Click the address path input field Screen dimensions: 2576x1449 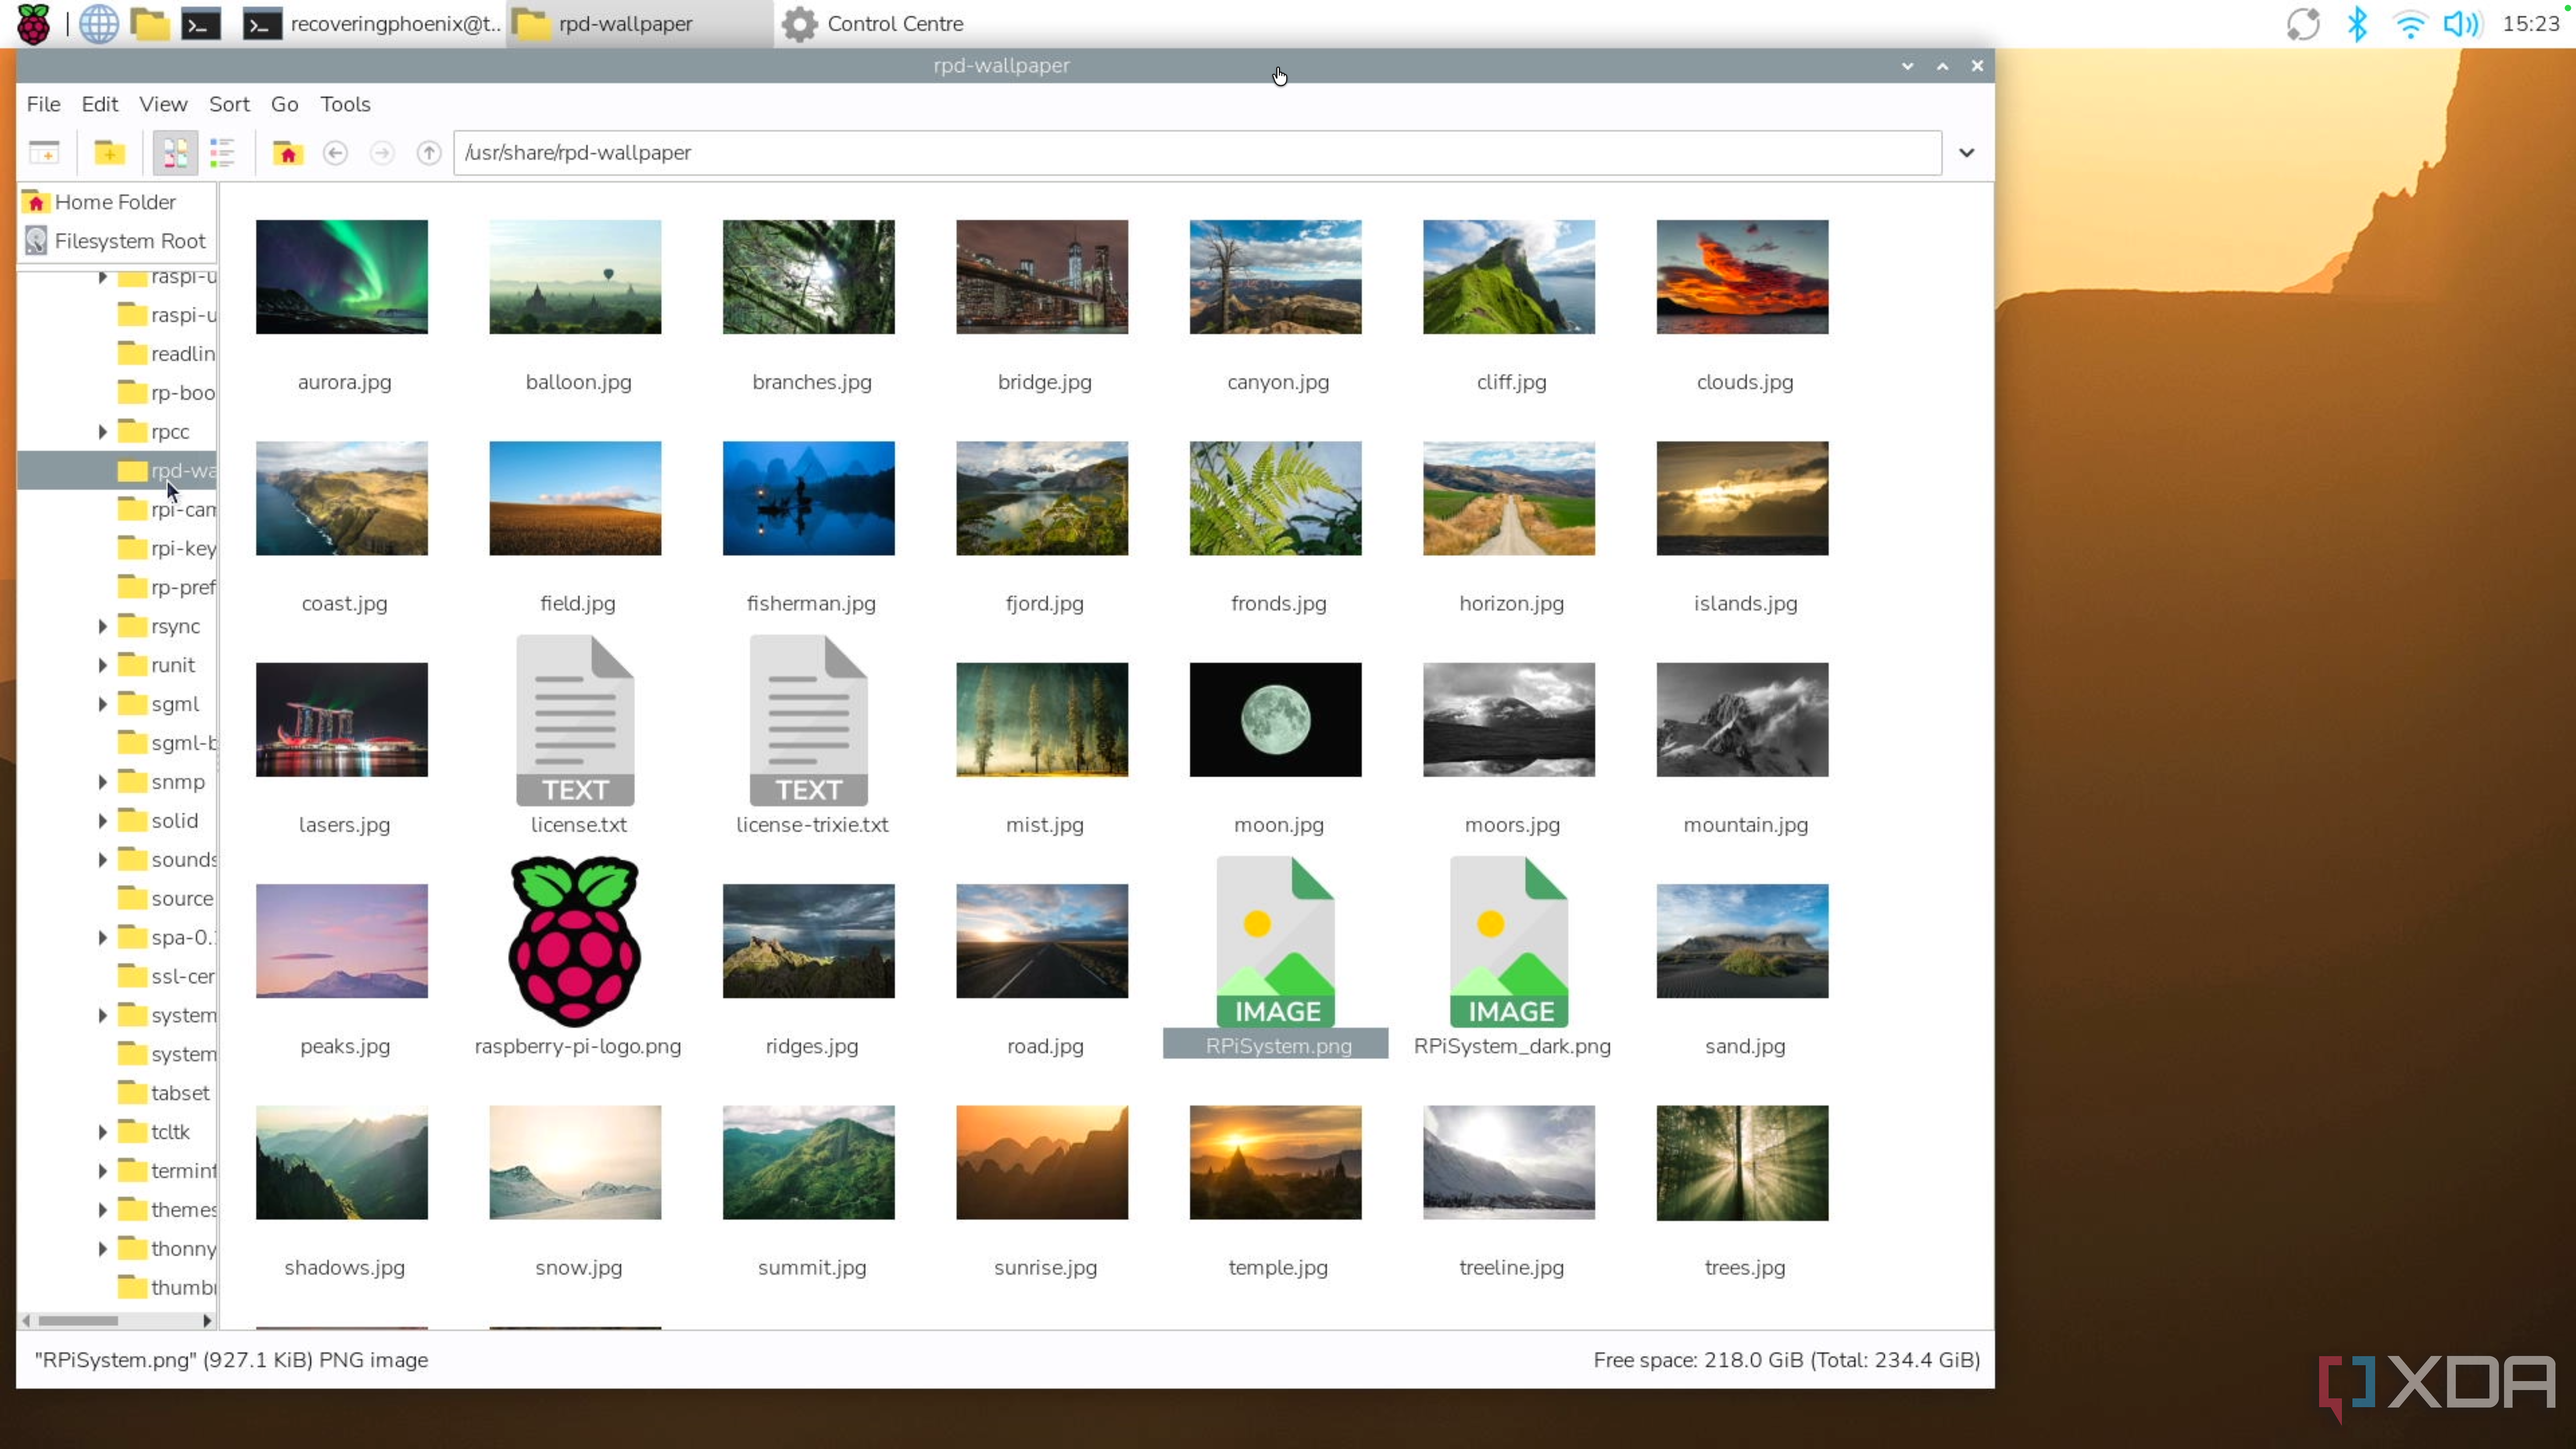coord(1196,153)
